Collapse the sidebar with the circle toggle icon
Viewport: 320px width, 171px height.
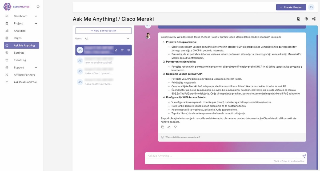click(x=38, y=7)
